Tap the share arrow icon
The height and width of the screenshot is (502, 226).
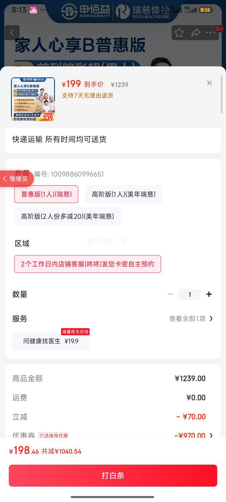196,33
